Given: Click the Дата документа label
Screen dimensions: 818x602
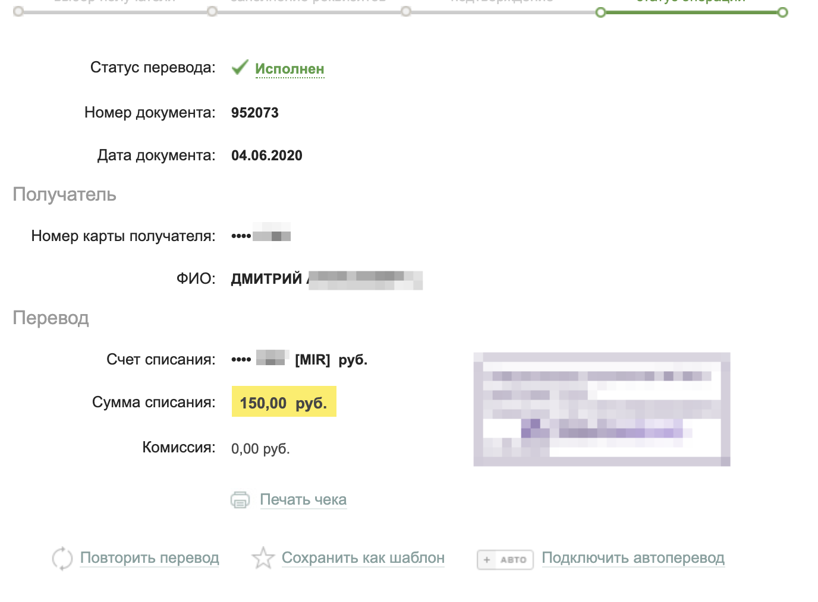Looking at the screenshot, I should (x=156, y=156).
